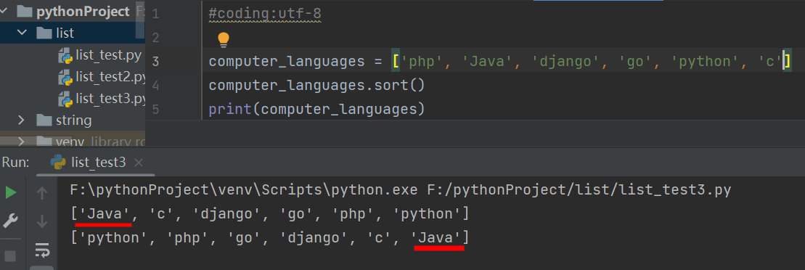Click the green Run button

click(11, 192)
